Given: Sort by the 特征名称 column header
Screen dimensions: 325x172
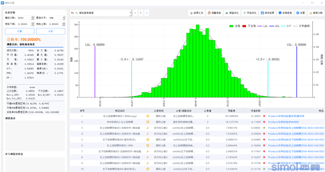Looking at the screenshot, I should click(120, 111).
